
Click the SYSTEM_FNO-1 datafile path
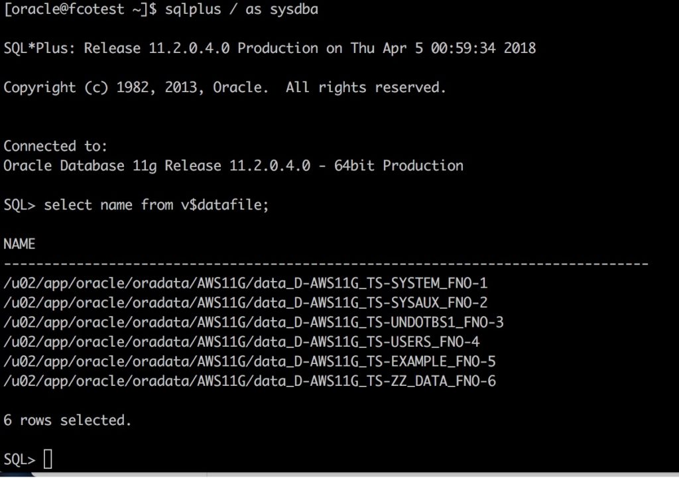tap(245, 284)
